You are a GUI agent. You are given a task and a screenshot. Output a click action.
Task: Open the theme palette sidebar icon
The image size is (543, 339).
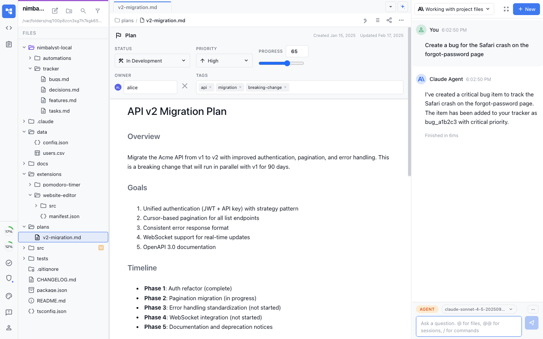click(x=9, y=296)
